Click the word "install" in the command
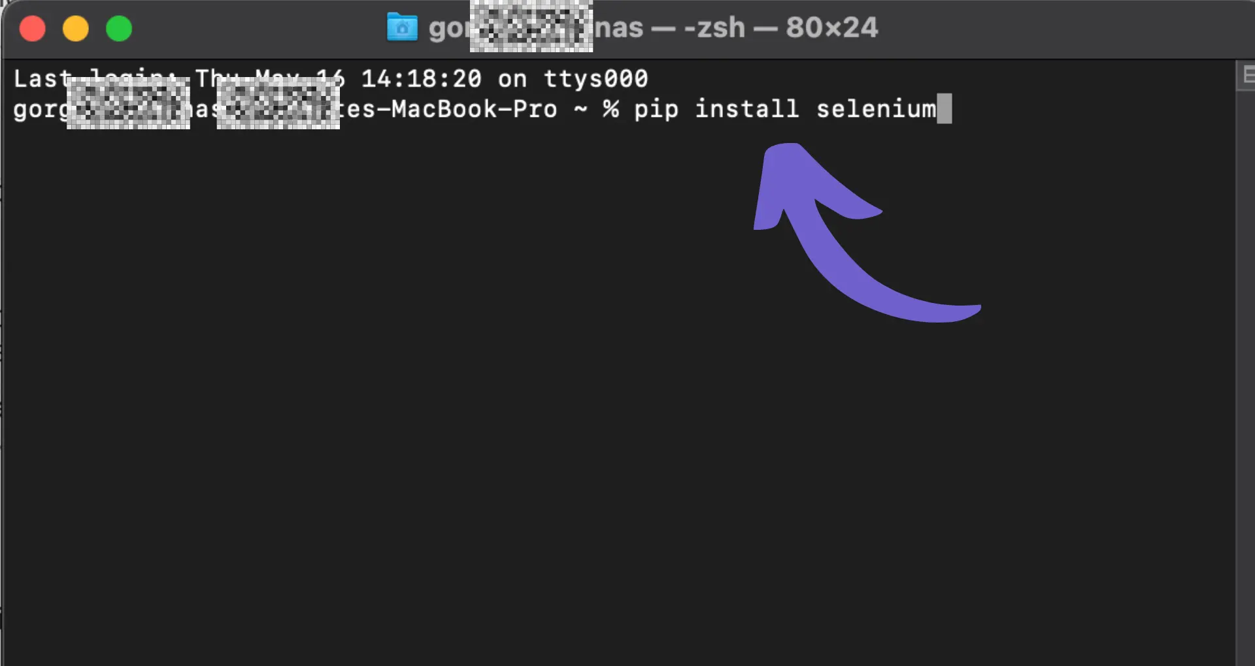The width and height of the screenshot is (1255, 666). [x=747, y=109]
